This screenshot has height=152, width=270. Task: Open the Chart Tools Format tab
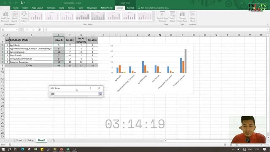point(130,8)
